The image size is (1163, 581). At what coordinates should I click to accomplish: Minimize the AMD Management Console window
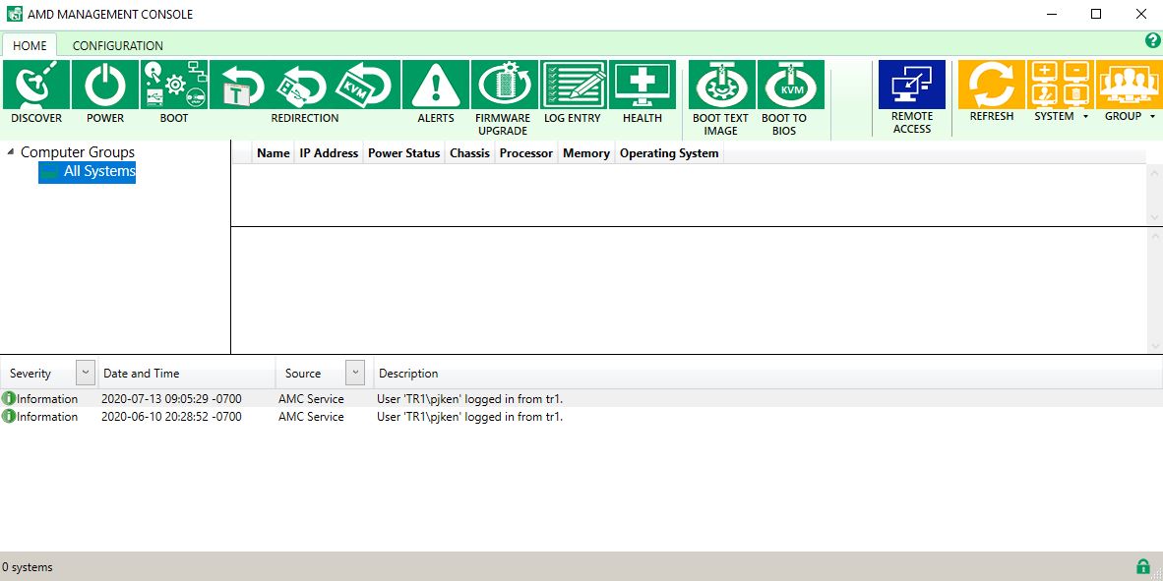pyautogui.click(x=1052, y=14)
